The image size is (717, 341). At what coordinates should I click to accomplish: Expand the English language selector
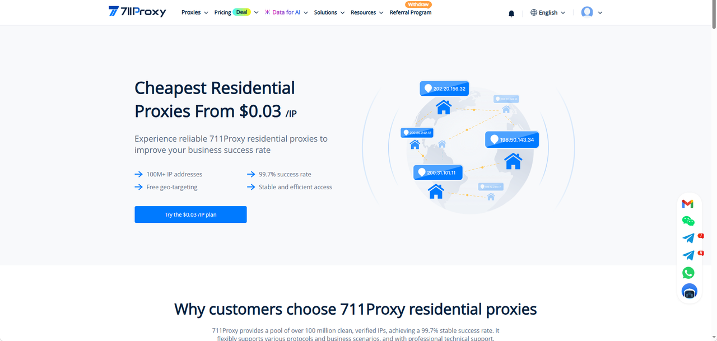click(548, 12)
